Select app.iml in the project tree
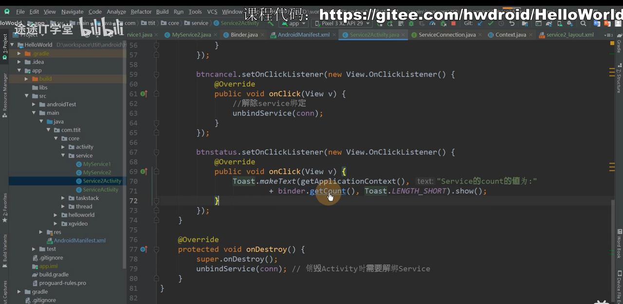 coord(48,266)
